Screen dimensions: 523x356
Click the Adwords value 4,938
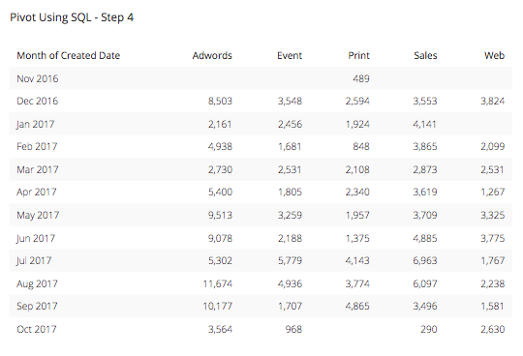pyautogui.click(x=220, y=146)
